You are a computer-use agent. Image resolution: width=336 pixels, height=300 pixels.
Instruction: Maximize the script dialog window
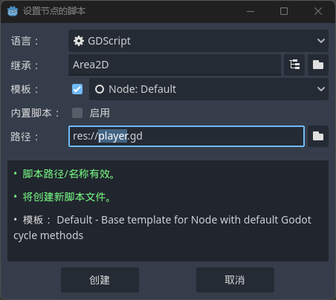(x=284, y=11)
